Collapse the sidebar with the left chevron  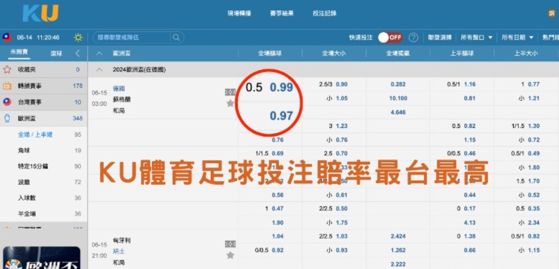[78, 53]
